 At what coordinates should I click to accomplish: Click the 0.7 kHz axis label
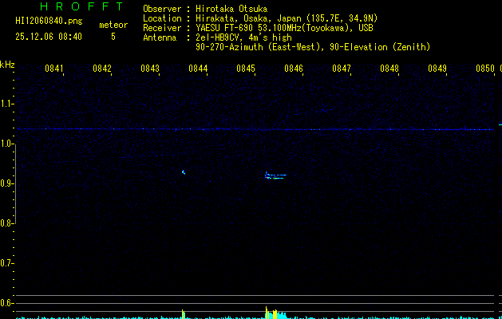pyautogui.click(x=7, y=263)
